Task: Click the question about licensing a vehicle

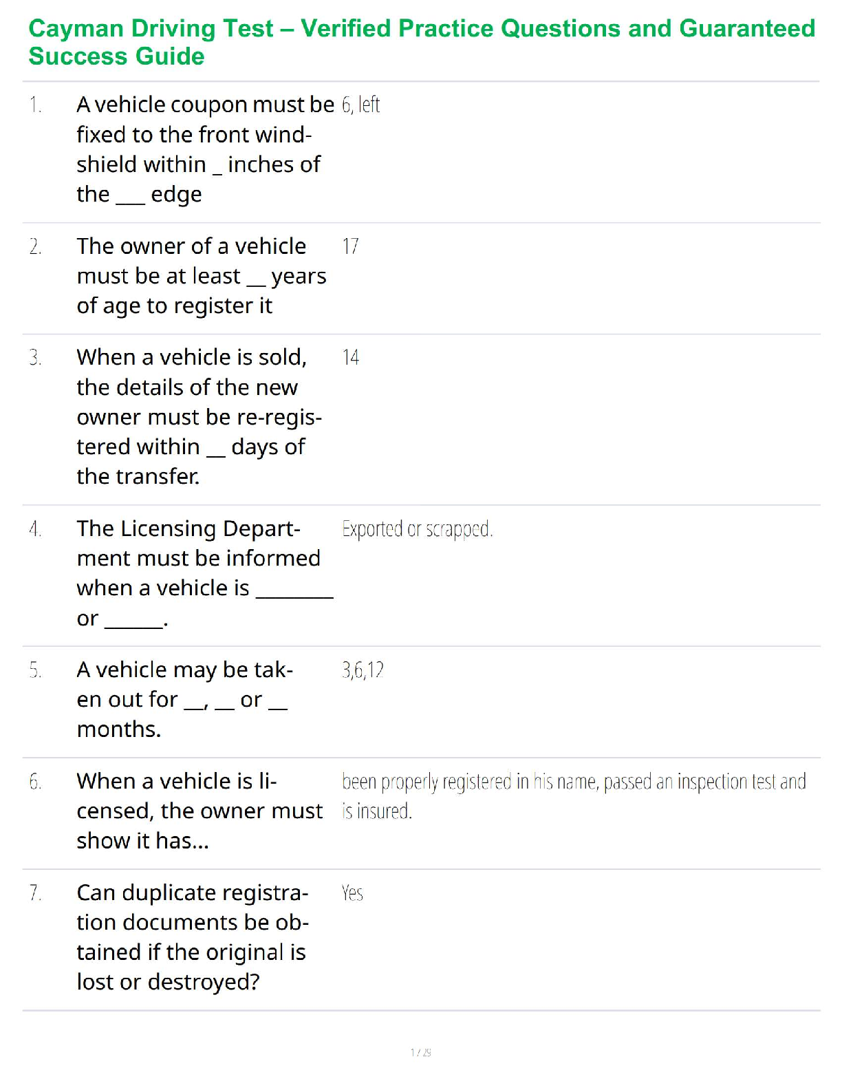Action: 199,811
